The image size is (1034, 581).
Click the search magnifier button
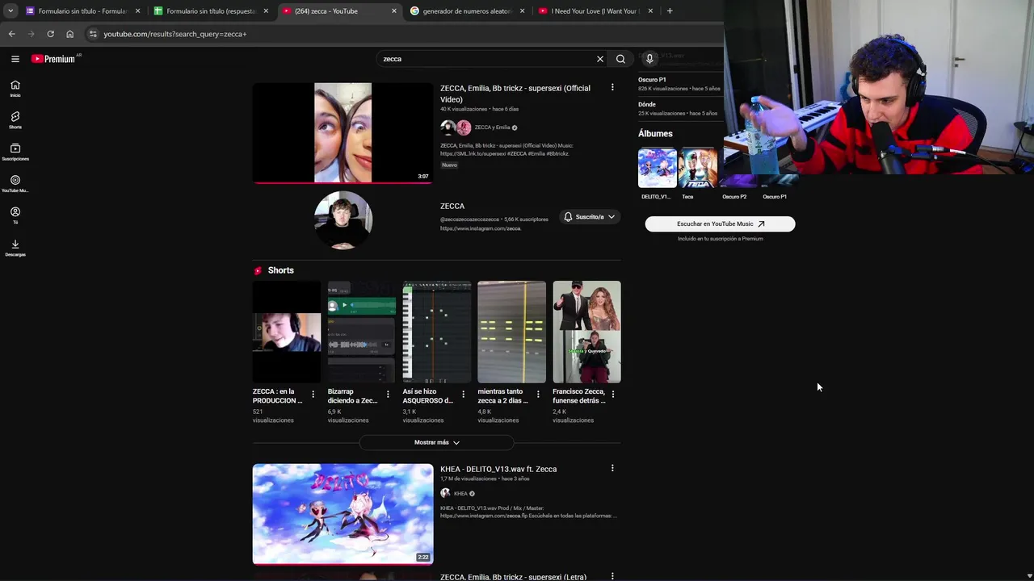(620, 59)
